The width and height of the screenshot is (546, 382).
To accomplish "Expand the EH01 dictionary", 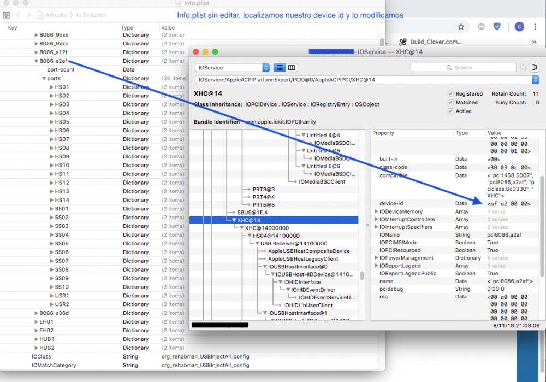I will tap(36, 322).
